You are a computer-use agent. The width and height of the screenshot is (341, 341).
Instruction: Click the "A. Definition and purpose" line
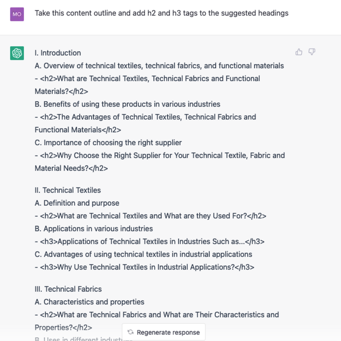(x=77, y=203)
